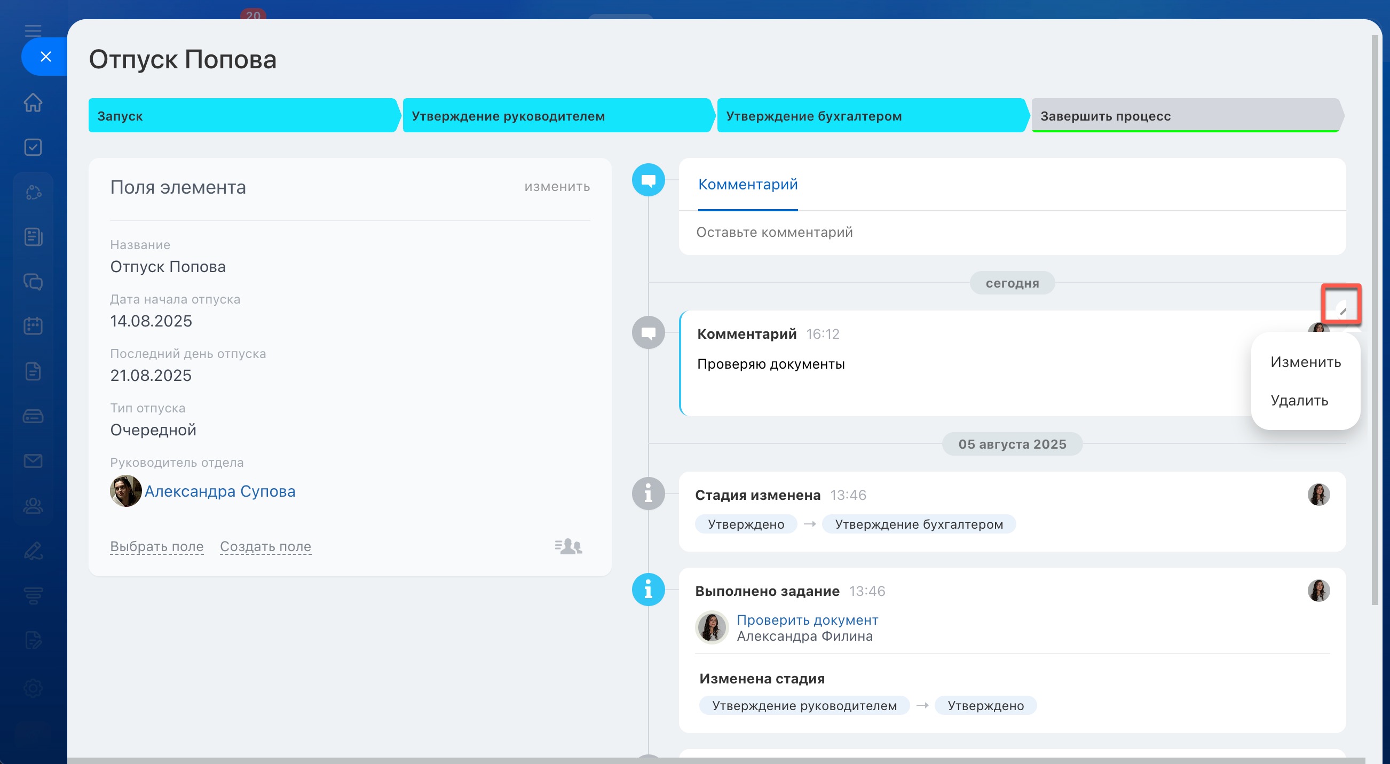The height and width of the screenshot is (764, 1390).
Task: Open the chat messages sidebar icon
Action: pos(33,282)
